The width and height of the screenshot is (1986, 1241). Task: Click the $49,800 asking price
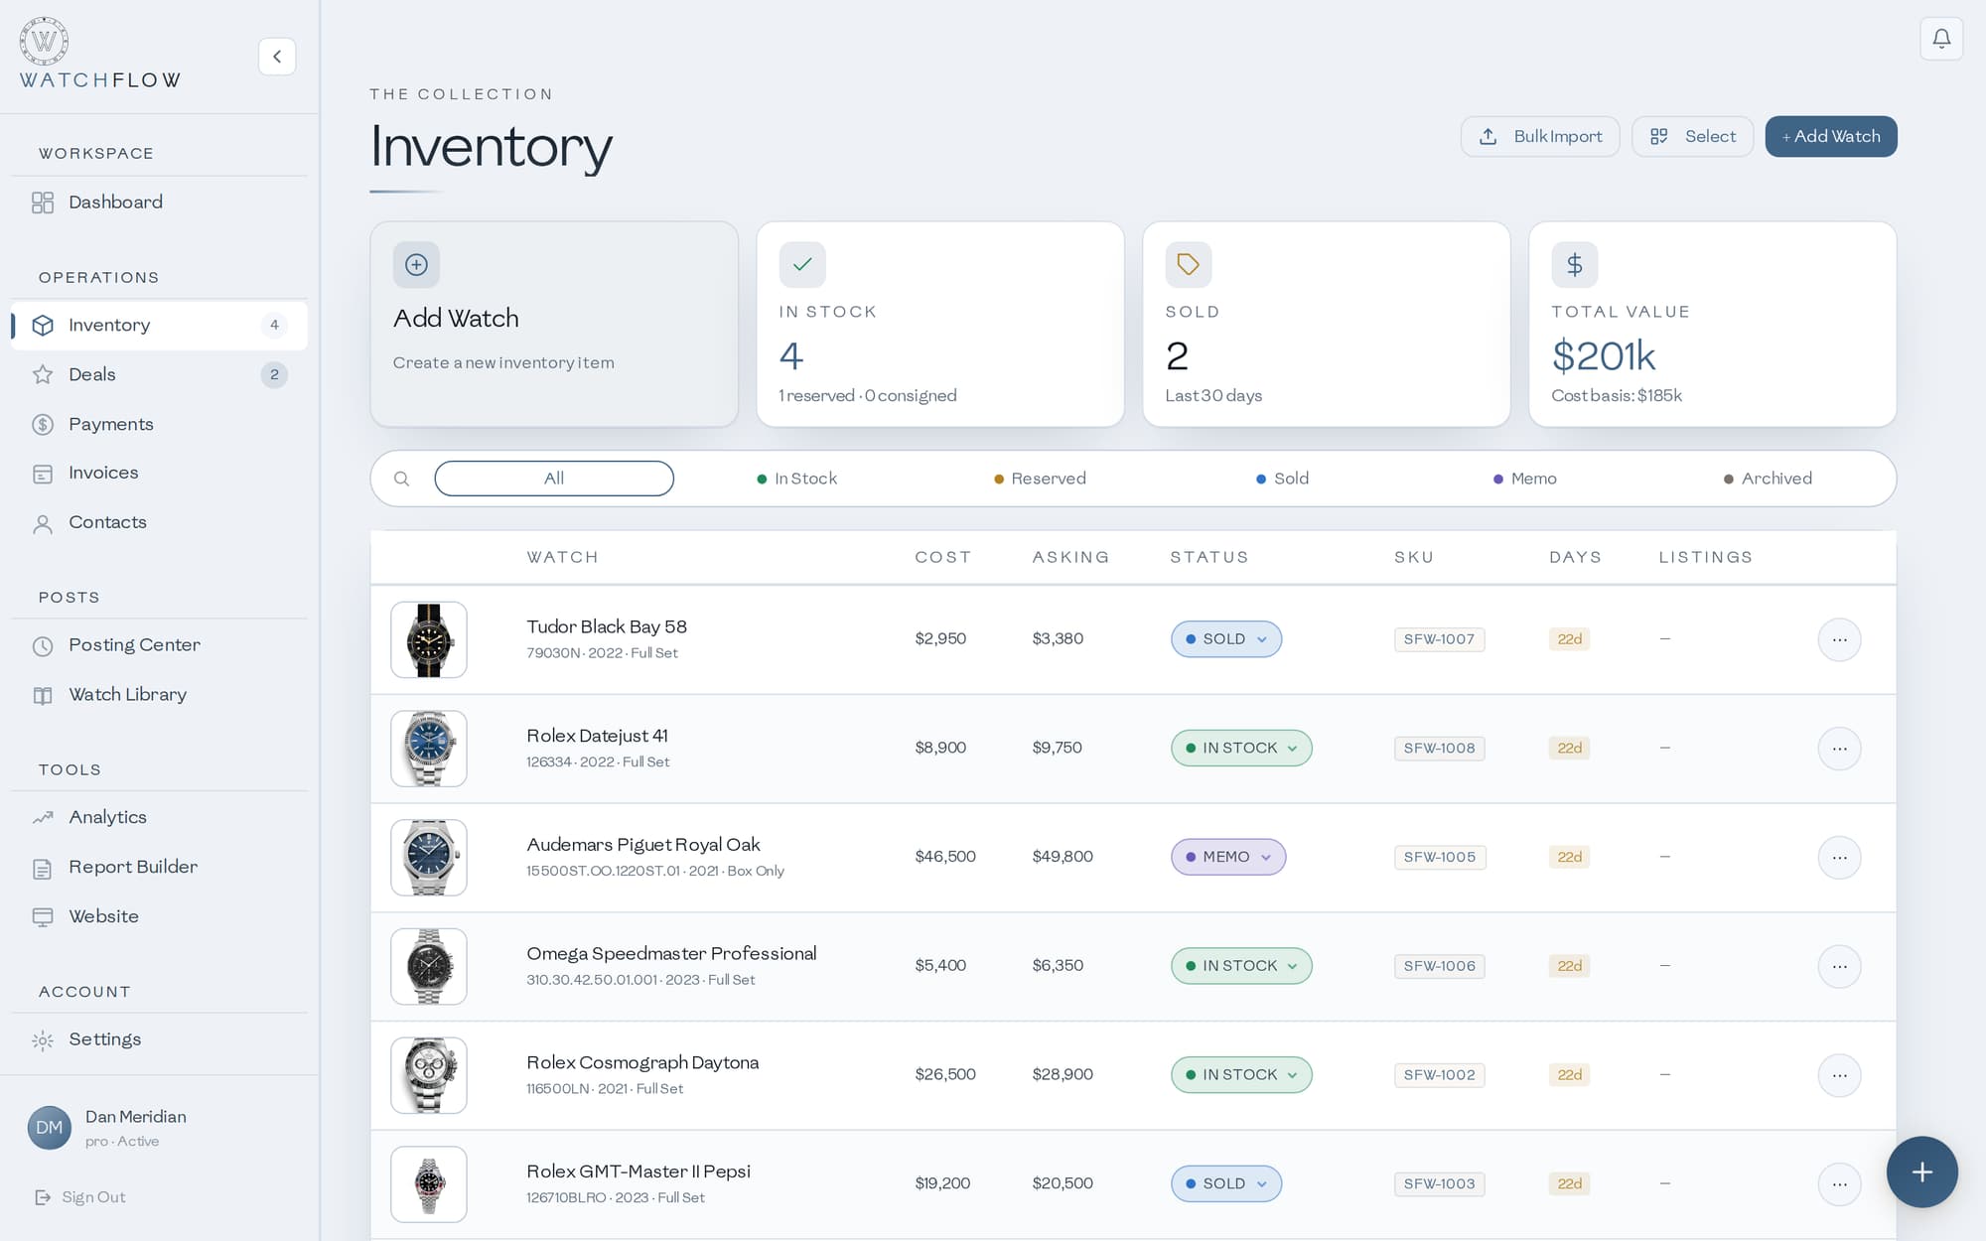tap(1063, 857)
